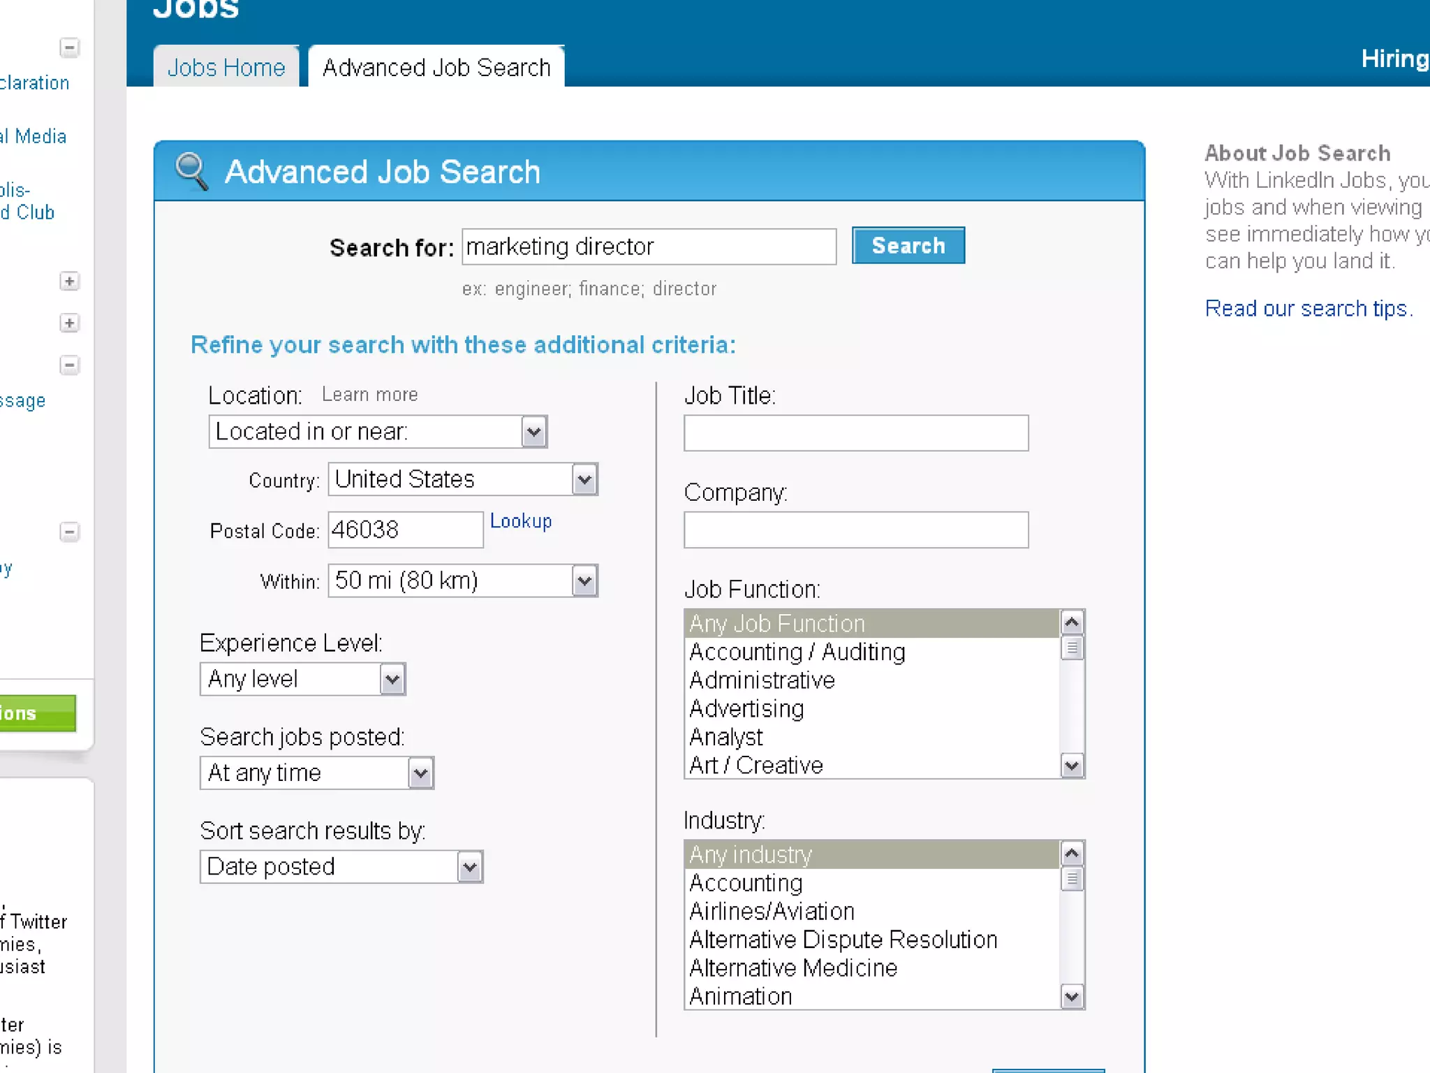Collapse the topmost sidebar minus box
Viewport: 1430px width, 1073px height.
point(69,48)
